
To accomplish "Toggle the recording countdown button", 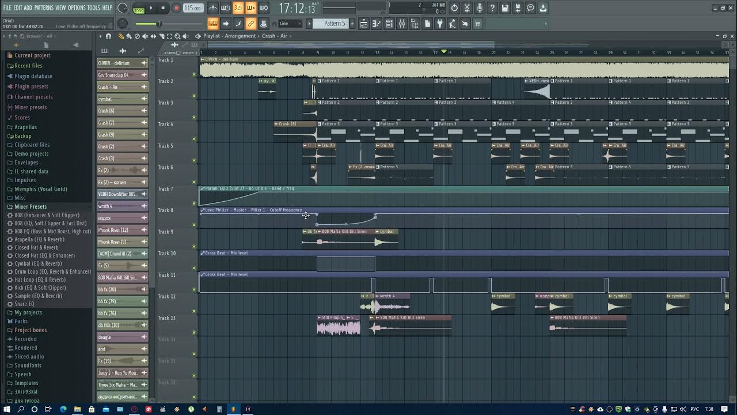I will [238, 8].
